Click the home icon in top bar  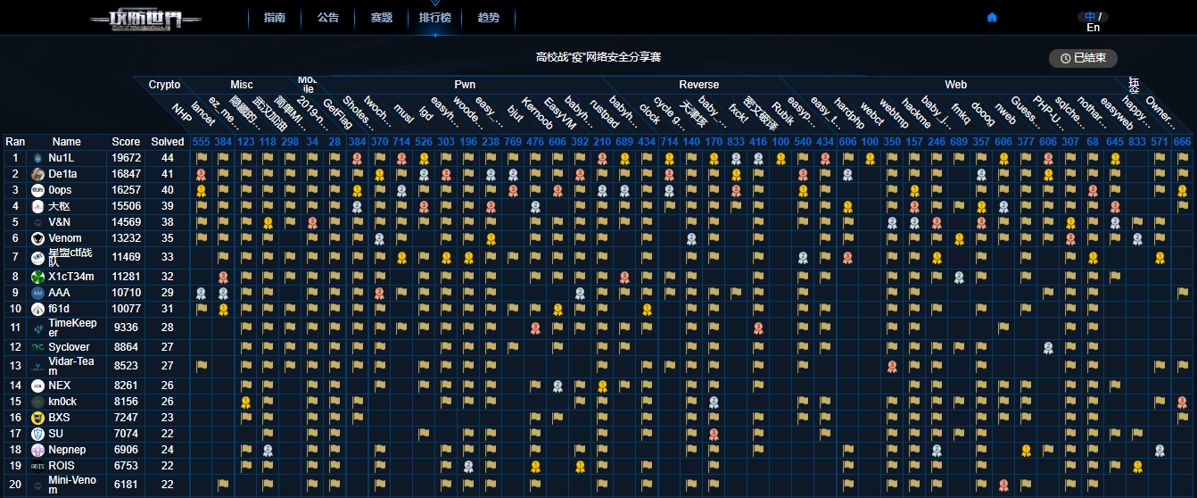[x=992, y=18]
